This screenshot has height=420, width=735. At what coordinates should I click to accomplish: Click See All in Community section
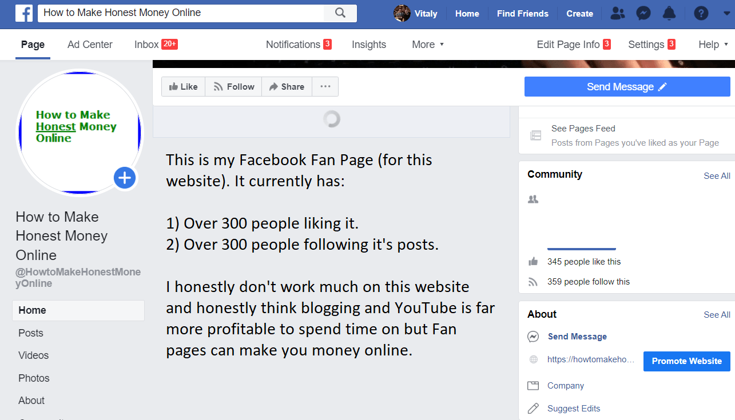pyautogui.click(x=717, y=176)
